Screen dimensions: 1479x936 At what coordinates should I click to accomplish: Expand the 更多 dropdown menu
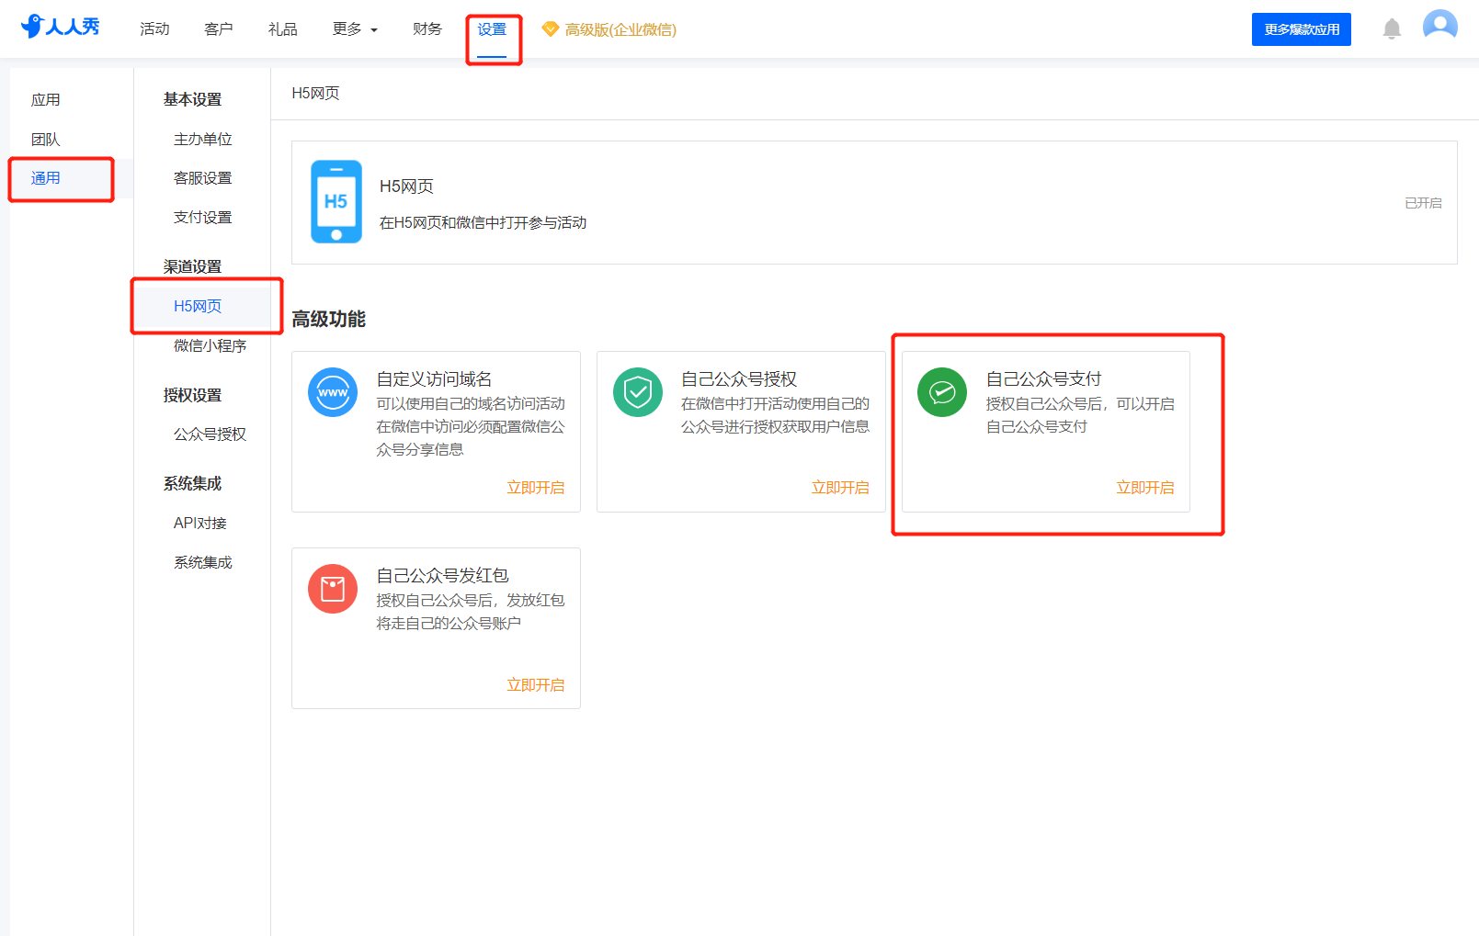click(x=355, y=29)
